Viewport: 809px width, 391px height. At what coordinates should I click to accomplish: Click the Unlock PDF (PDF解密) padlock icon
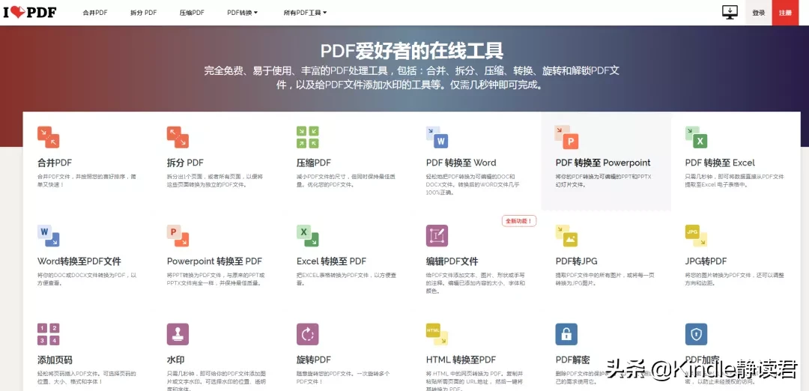pyautogui.click(x=566, y=334)
